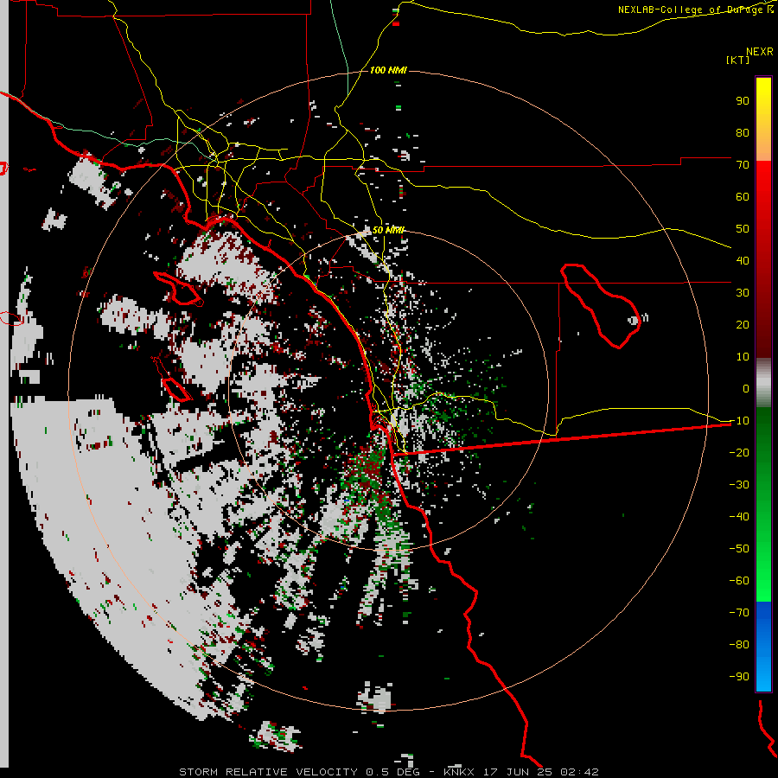Click the -20 value on the velocity scale

[x=739, y=453]
